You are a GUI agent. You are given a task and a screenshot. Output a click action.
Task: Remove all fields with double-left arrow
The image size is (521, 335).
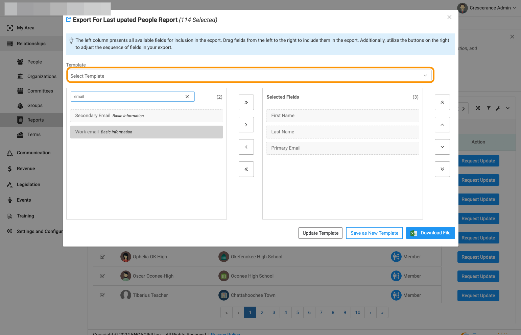(x=246, y=169)
